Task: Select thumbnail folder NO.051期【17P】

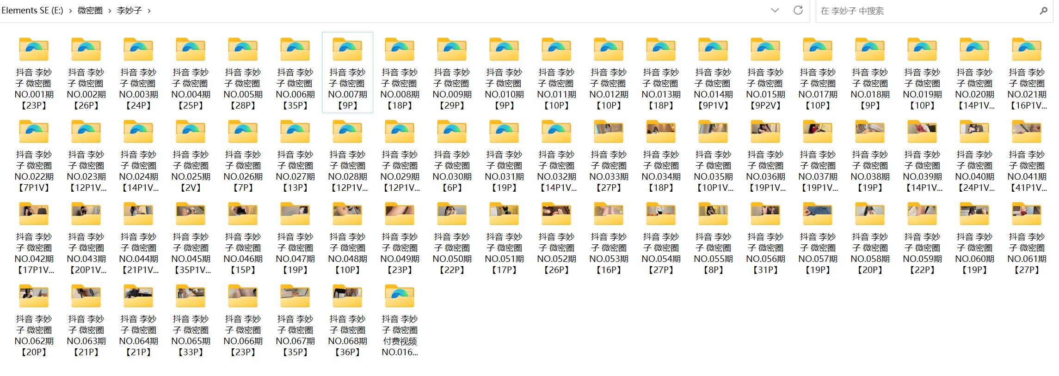Action: point(504,237)
